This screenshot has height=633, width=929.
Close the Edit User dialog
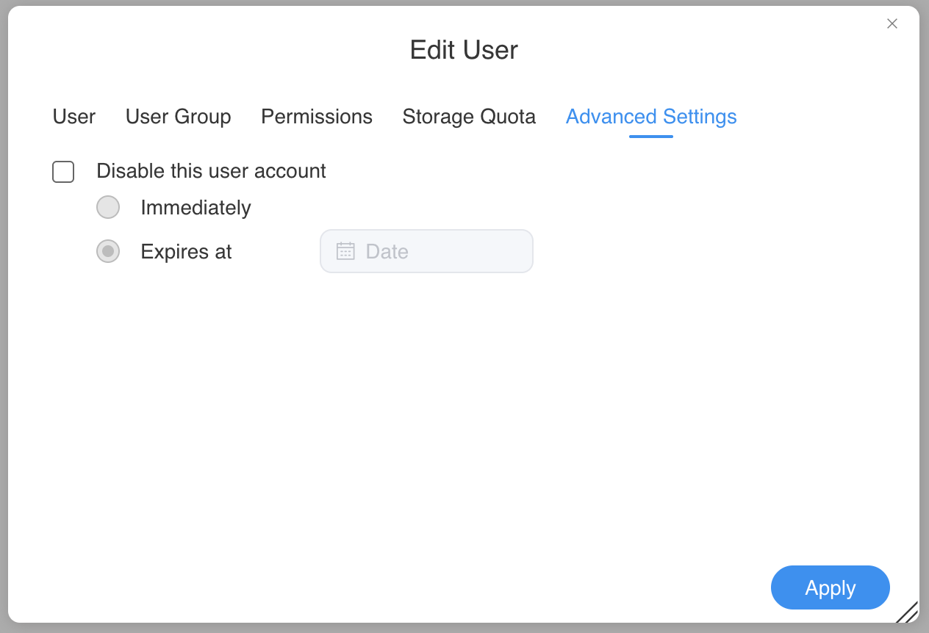[x=892, y=23]
